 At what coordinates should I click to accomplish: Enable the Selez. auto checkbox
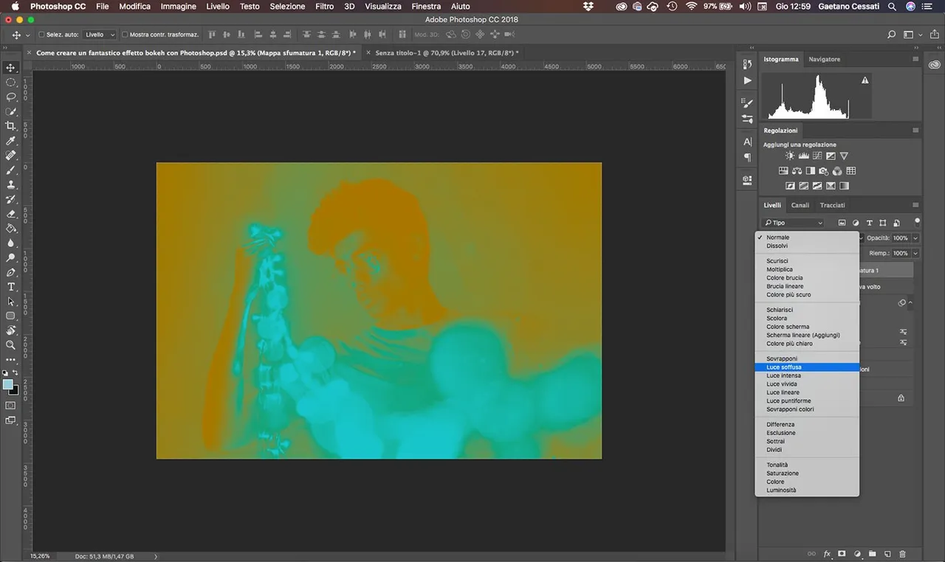point(41,35)
